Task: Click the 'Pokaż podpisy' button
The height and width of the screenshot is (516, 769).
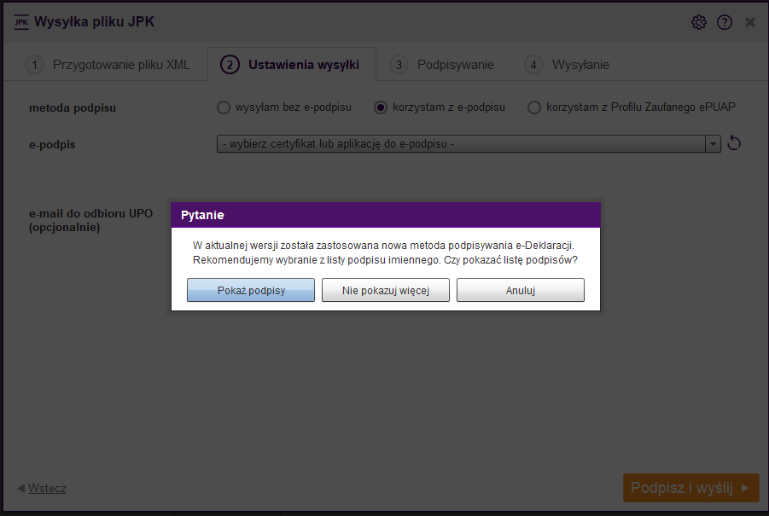Action: tap(251, 290)
